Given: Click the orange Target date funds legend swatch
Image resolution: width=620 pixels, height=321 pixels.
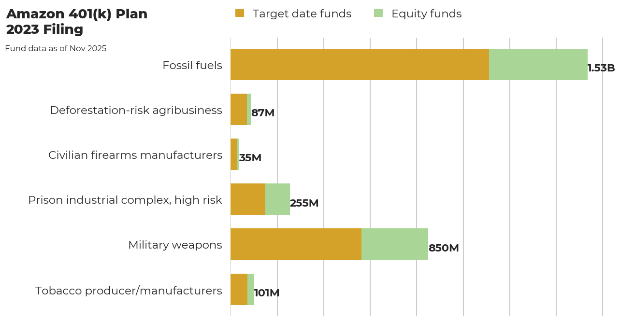Looking at the screenshot, I should 240,14.
